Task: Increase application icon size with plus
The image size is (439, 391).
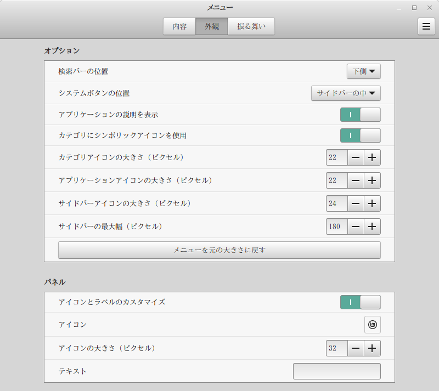Action: coord(372,180)
